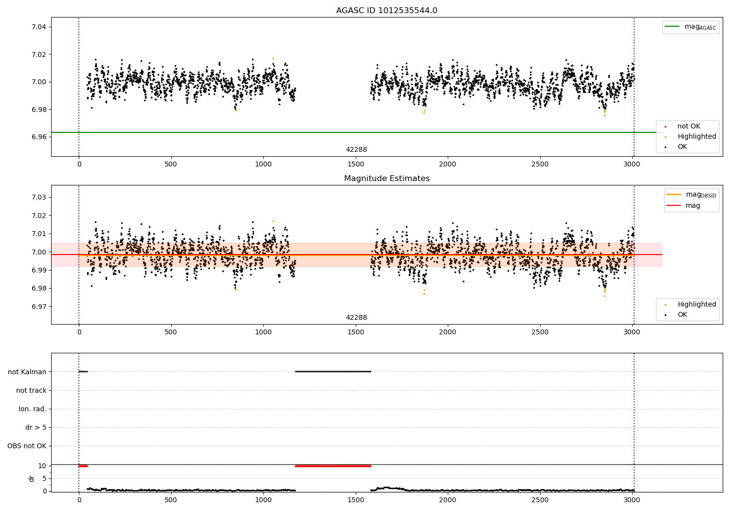The width and height of the screenshot is (730, 511).
Task: Select "Highlighted" legend entry in the Magnitude Estimates plot
Action: (x=697, y=305)
